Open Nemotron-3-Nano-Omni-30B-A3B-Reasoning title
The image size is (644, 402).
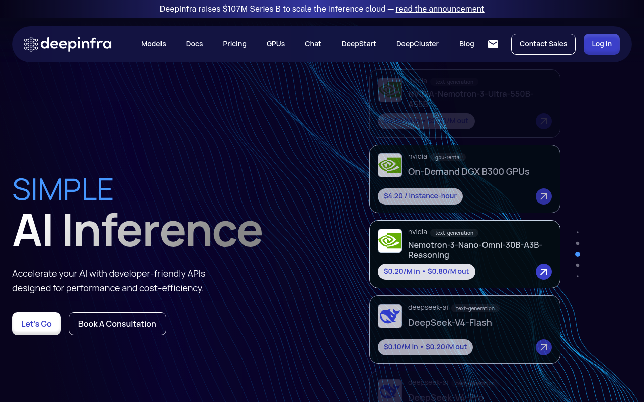(x=475, y=250)
